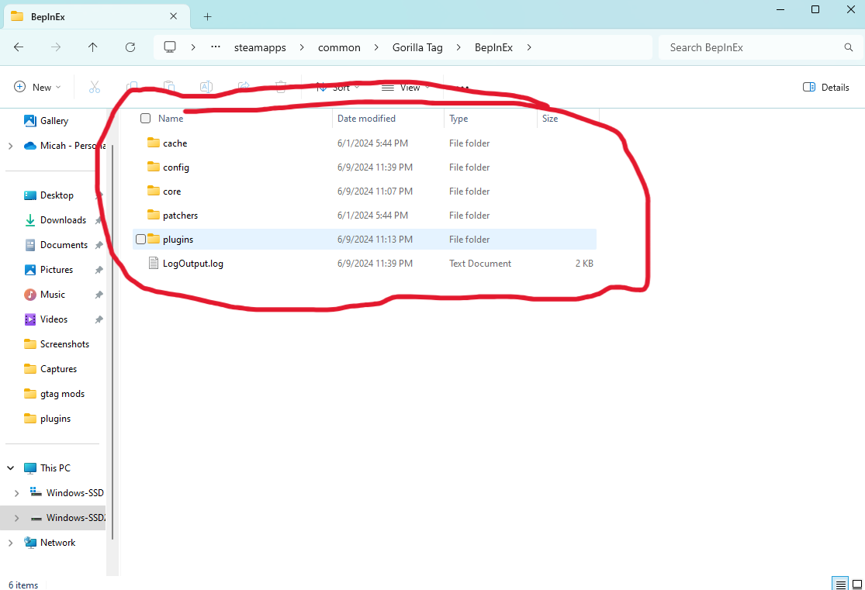Open Videos in quick access

54,319
